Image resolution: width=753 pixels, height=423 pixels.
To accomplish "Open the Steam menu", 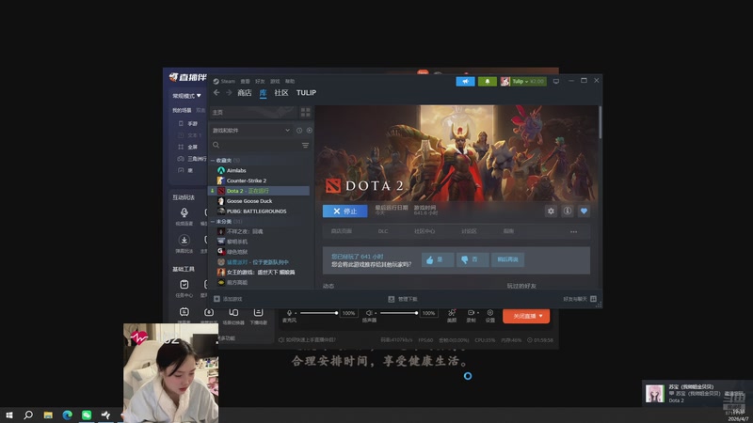I will click(x=224, y=81).
